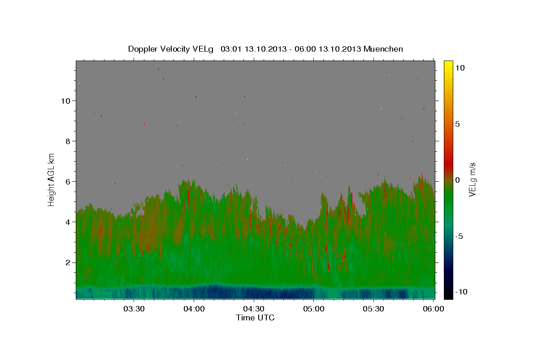
Task: Click the 'Height AGL km' axis label
Action: click(52, 179)
